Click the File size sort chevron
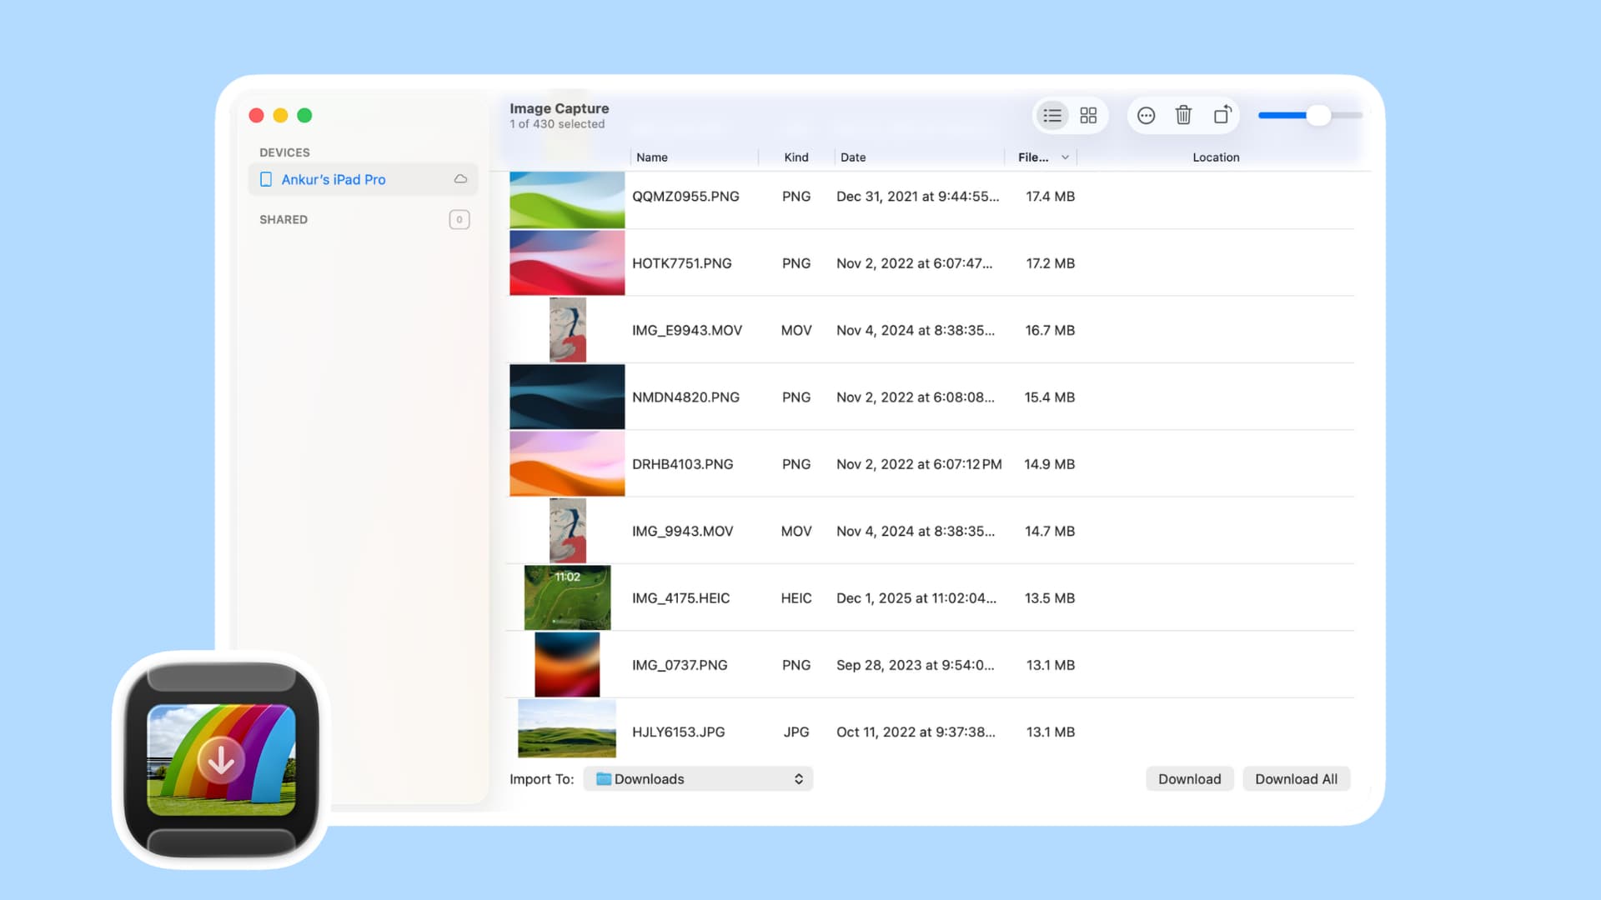 1065,157
